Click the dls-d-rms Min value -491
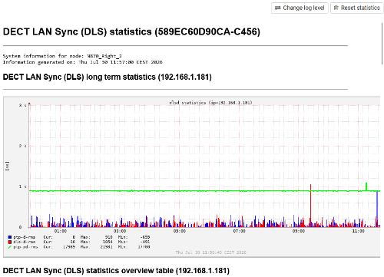Image resolution: width=384 pixels, height=277 pixels. point(144,242)
